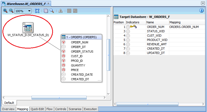Open the 100% zoom level dropdown
207x112 pixels.
tap(29, 11)
